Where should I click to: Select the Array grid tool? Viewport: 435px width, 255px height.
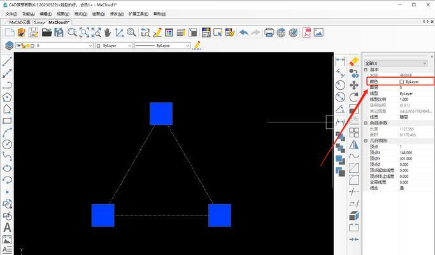[354, 133]
